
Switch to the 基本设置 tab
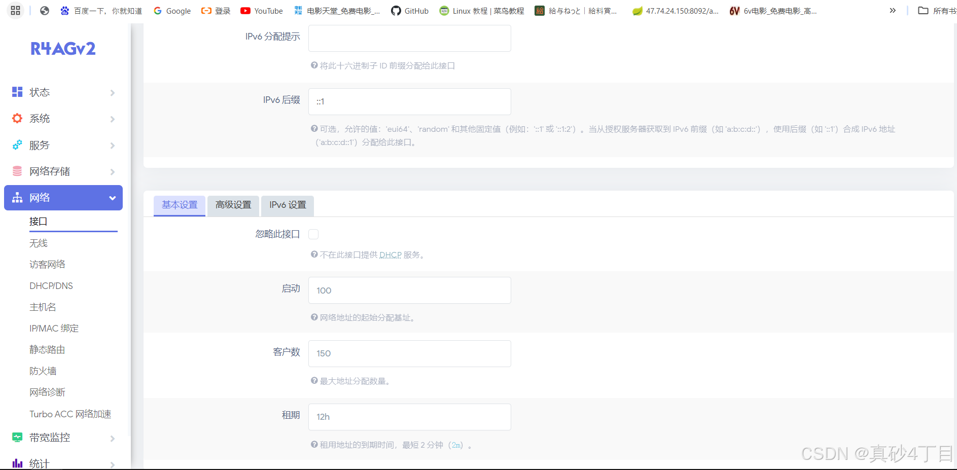point(180,205)
